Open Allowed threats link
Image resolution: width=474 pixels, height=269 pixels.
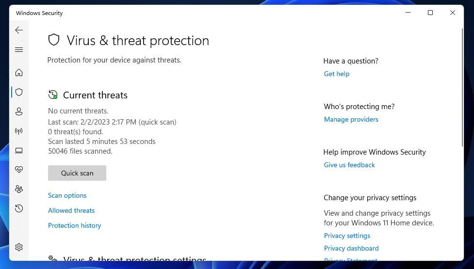click(x=71, y=210)
